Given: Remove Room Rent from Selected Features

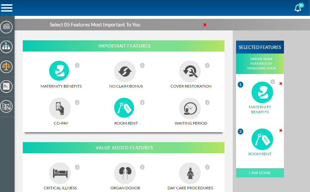Looking at the screenshot, I should (281, 131).
